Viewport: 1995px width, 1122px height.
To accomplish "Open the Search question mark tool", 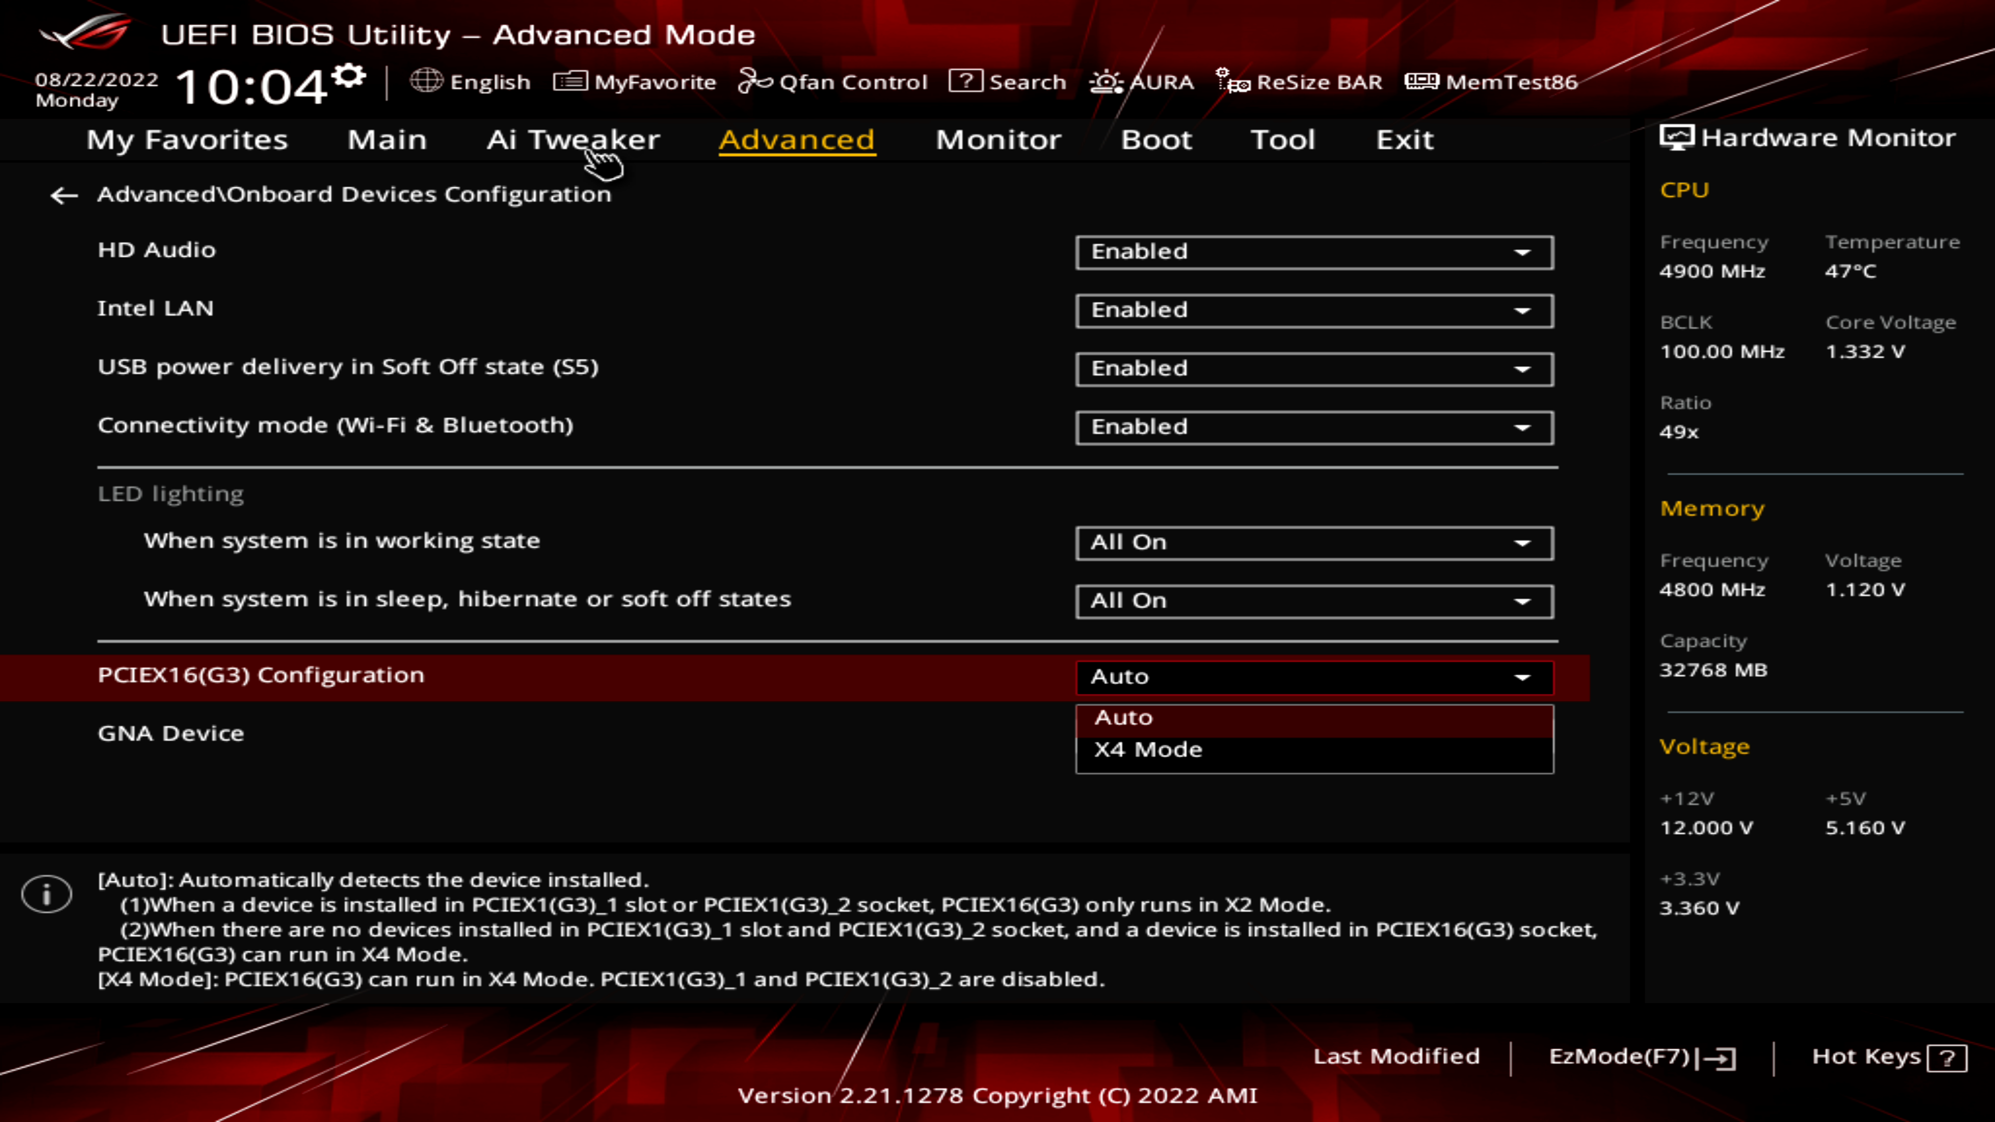I will [x=965, y=81].
